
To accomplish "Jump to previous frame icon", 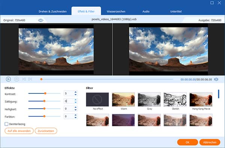I will (24, 79).
